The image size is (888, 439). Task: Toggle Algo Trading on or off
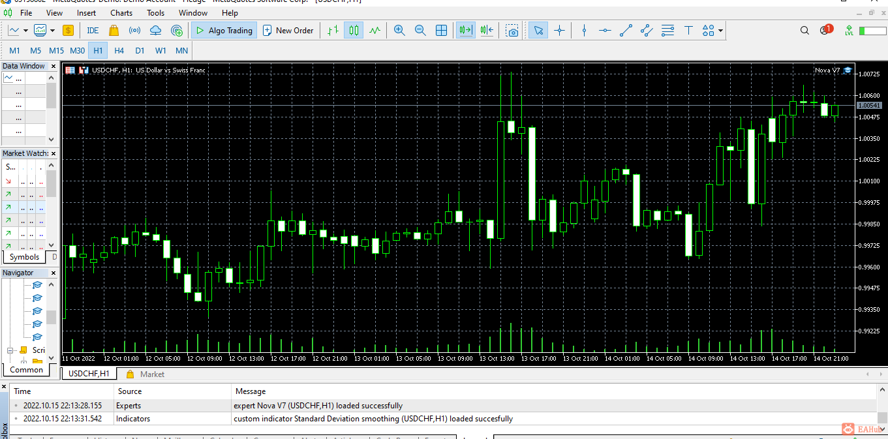pos(223,30)
